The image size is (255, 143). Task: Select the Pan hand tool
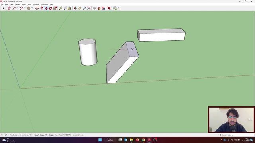click(x=80, y=8)
